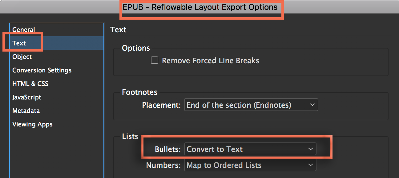Image resolution: width=399 pixels, height=178 pixels.
Task: Open the footnotes Placement dropdown
Action: coord(251,105)
